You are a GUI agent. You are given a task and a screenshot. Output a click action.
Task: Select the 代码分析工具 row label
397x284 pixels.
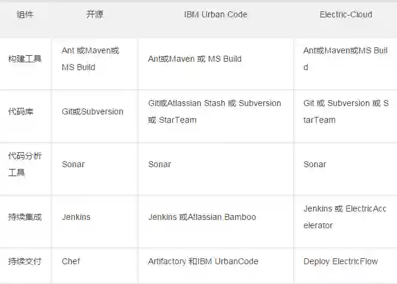click(x=25, y=164)
